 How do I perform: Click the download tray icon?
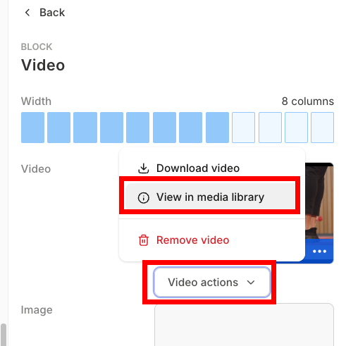pyautogui.click(x=143, y=168)
